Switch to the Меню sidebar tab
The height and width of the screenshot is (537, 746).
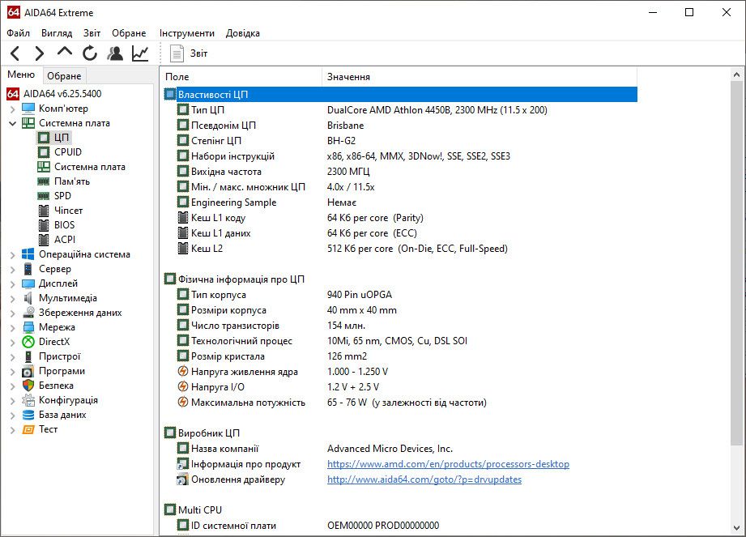[x=21, y=75]
